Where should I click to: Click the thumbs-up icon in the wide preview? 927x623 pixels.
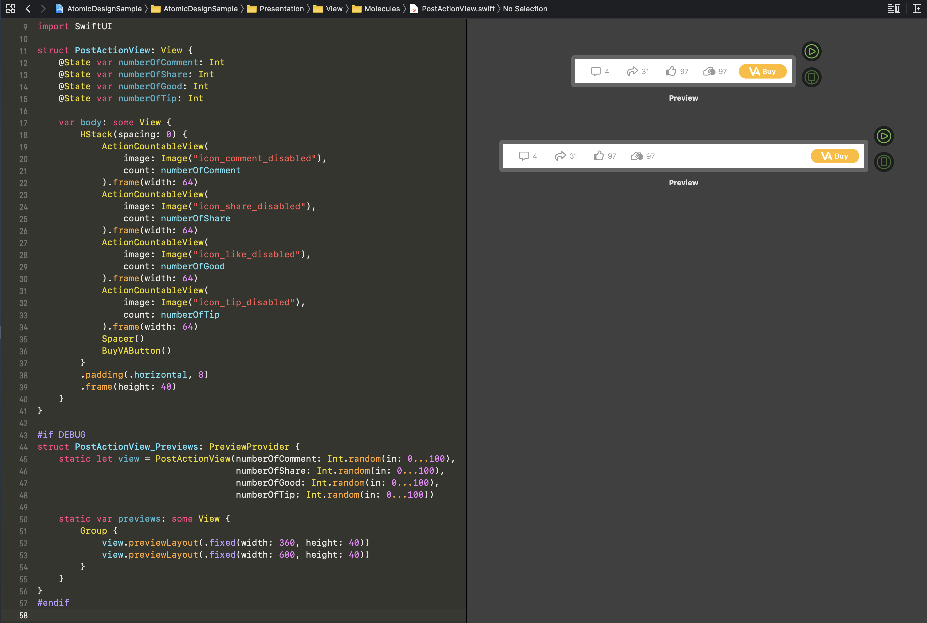599,156
